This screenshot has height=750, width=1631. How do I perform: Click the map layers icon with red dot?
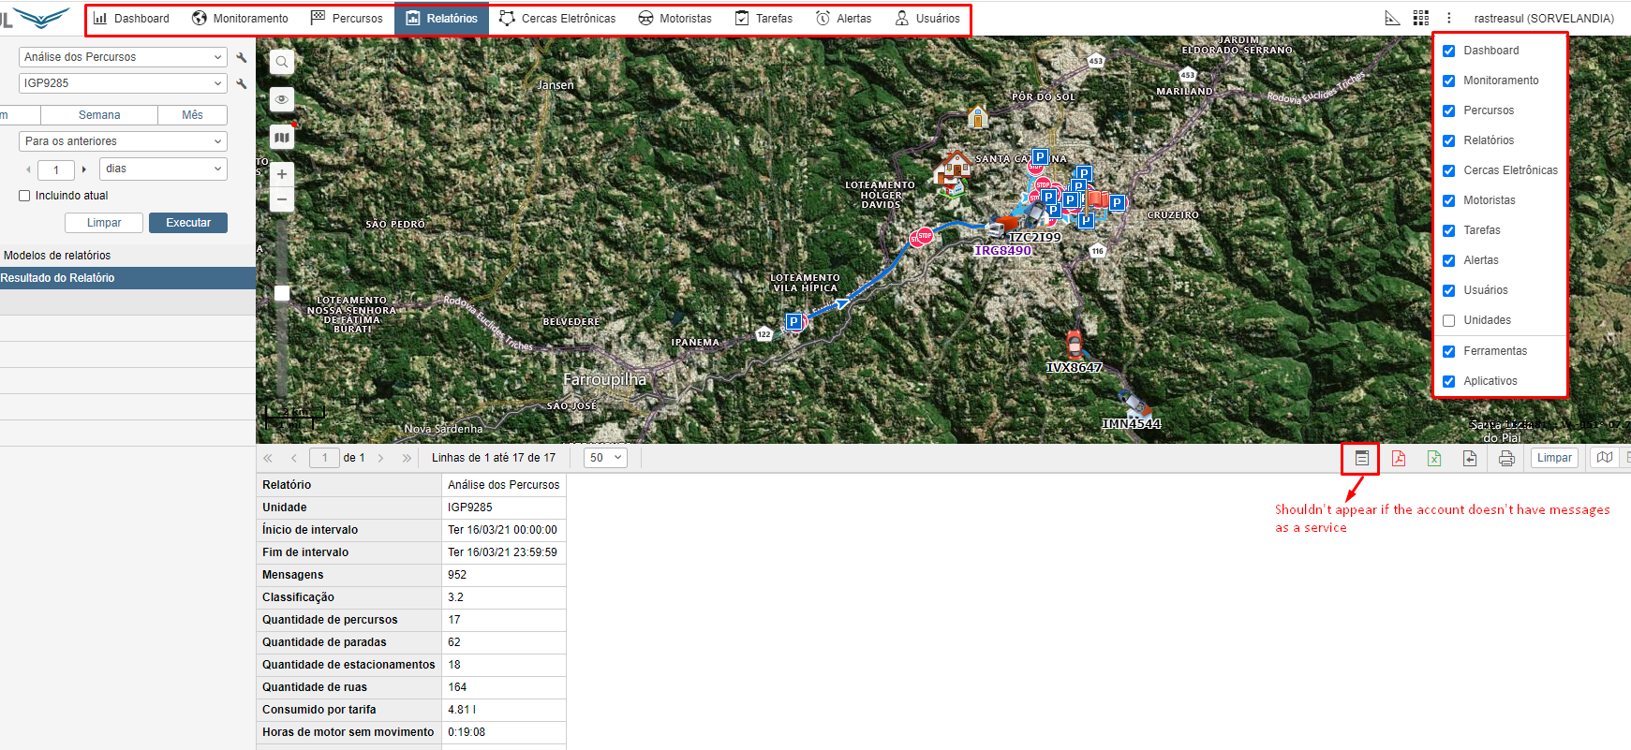282,138
